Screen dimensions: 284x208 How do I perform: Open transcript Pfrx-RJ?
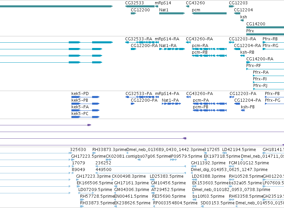[x=260, y=86]
